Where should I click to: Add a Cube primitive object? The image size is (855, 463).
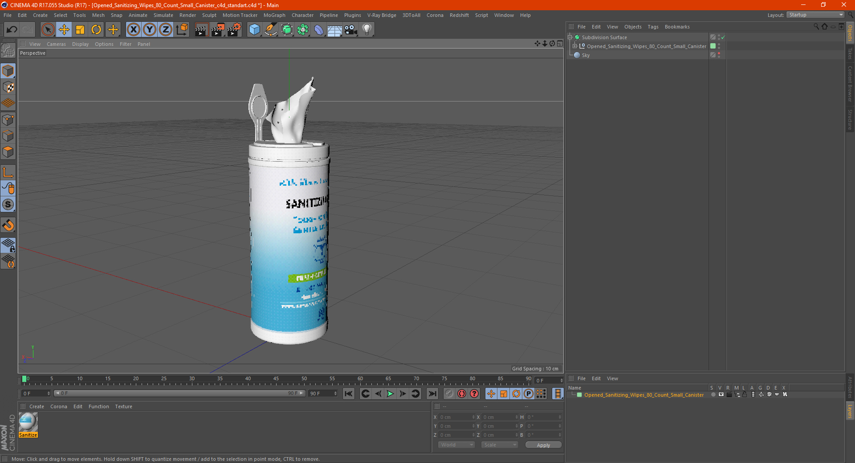(x=254, y=30)
